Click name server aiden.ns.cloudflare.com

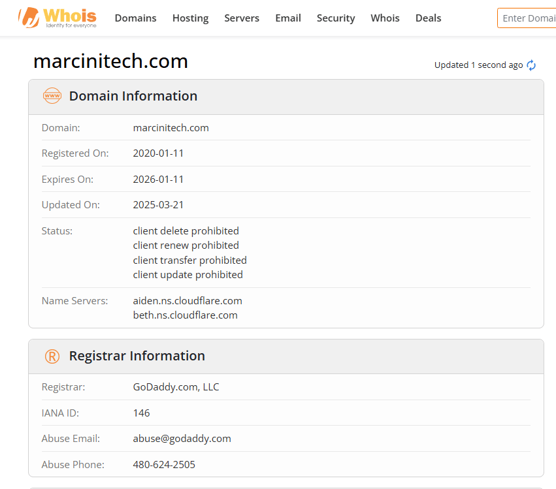[x=188, y=300]
